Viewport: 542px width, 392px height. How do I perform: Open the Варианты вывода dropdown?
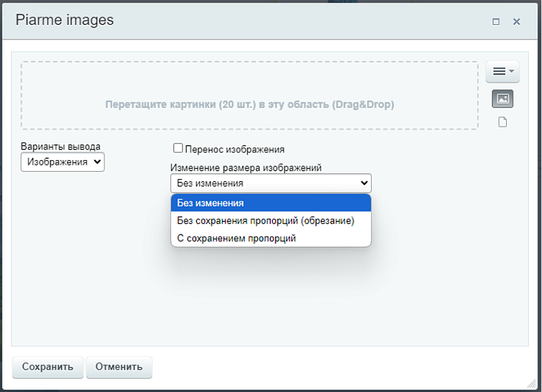click(x=63, y=161)
